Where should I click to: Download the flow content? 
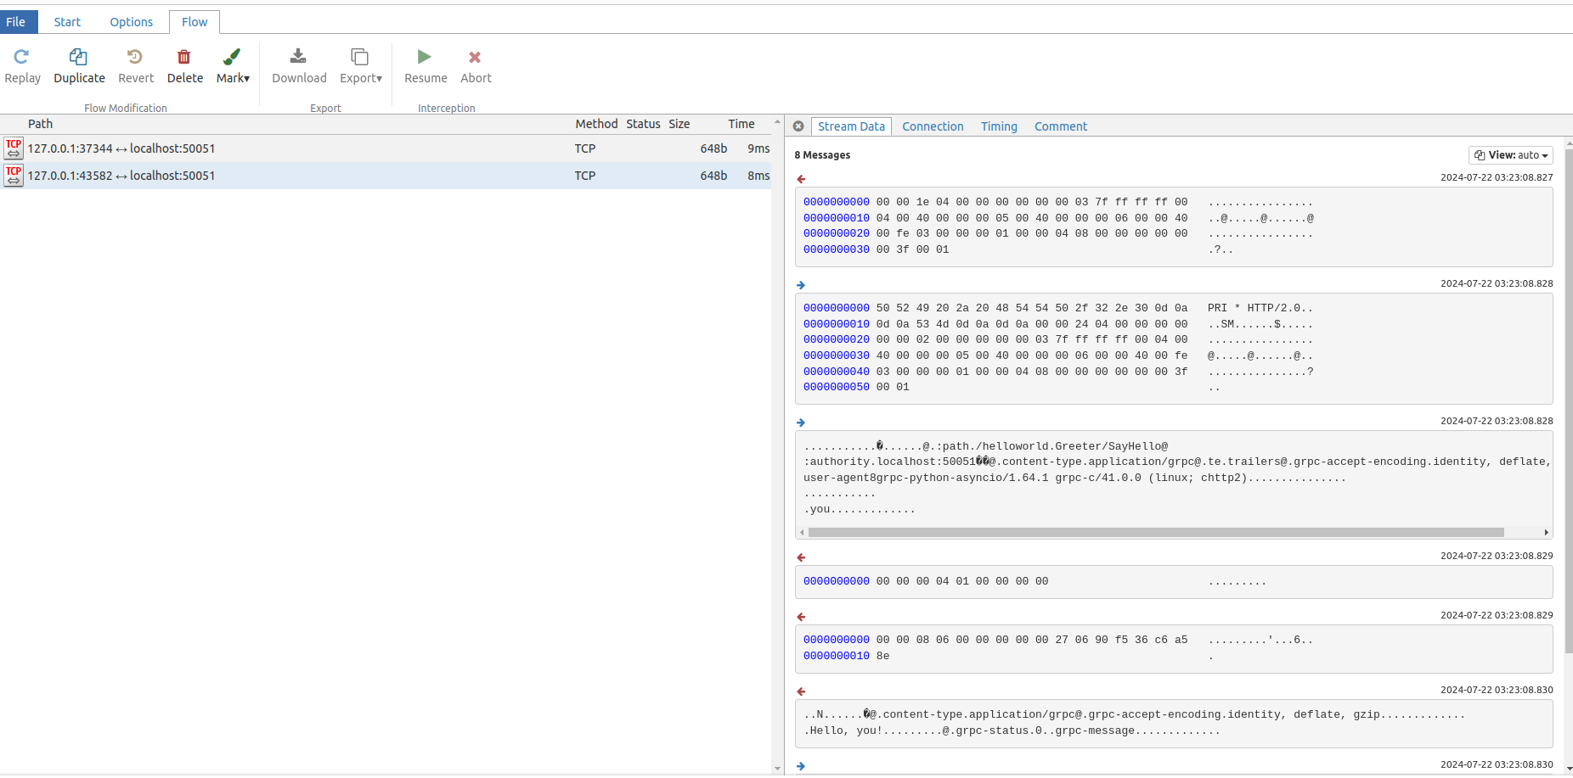click(299, 67)
